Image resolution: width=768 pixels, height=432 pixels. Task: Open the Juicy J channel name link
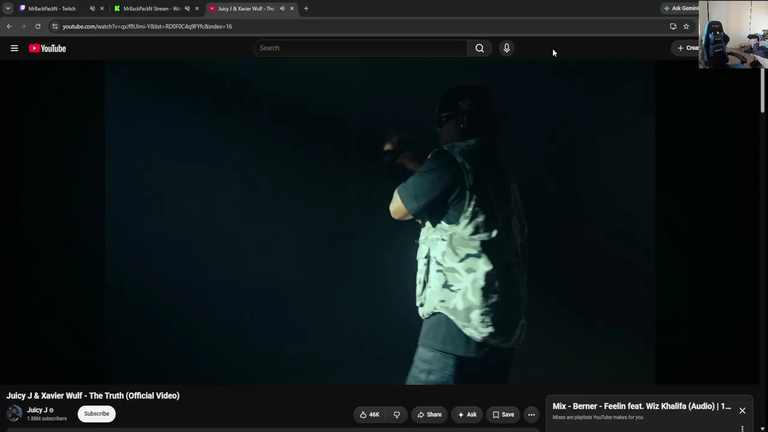pyautogui.click(x=37, y=410)
